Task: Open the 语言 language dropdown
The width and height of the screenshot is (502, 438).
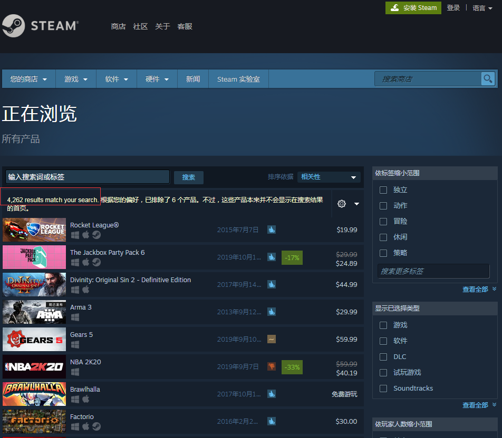Action: 482,8
